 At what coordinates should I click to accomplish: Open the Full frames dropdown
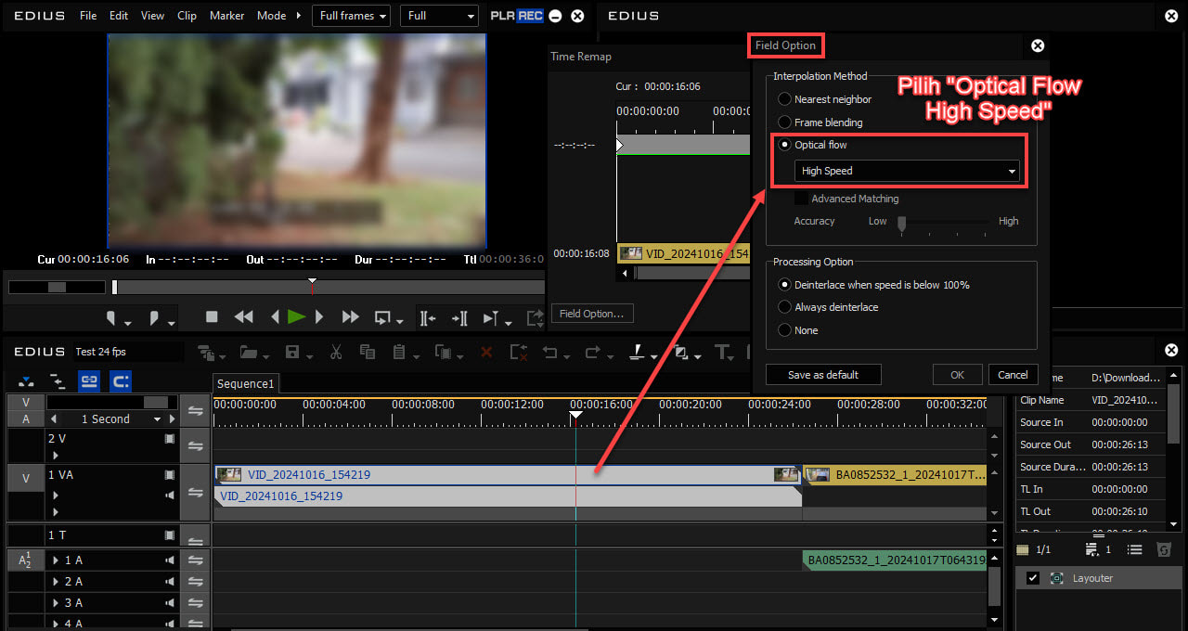[350, 16]
